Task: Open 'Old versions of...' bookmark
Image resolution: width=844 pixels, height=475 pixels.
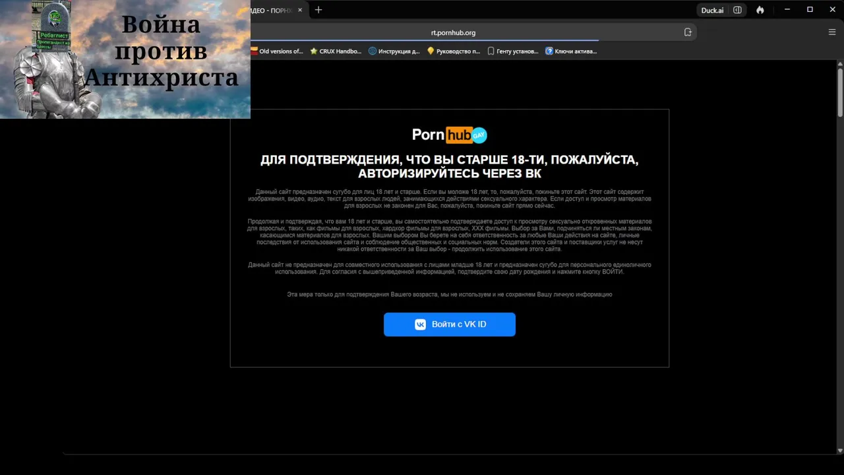Action: point(276,51)
